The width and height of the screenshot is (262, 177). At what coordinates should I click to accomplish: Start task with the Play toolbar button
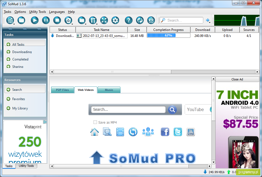(x=35, y=20)
